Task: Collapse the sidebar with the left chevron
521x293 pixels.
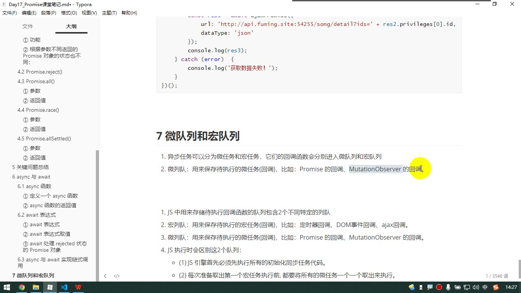Action: 105,276
